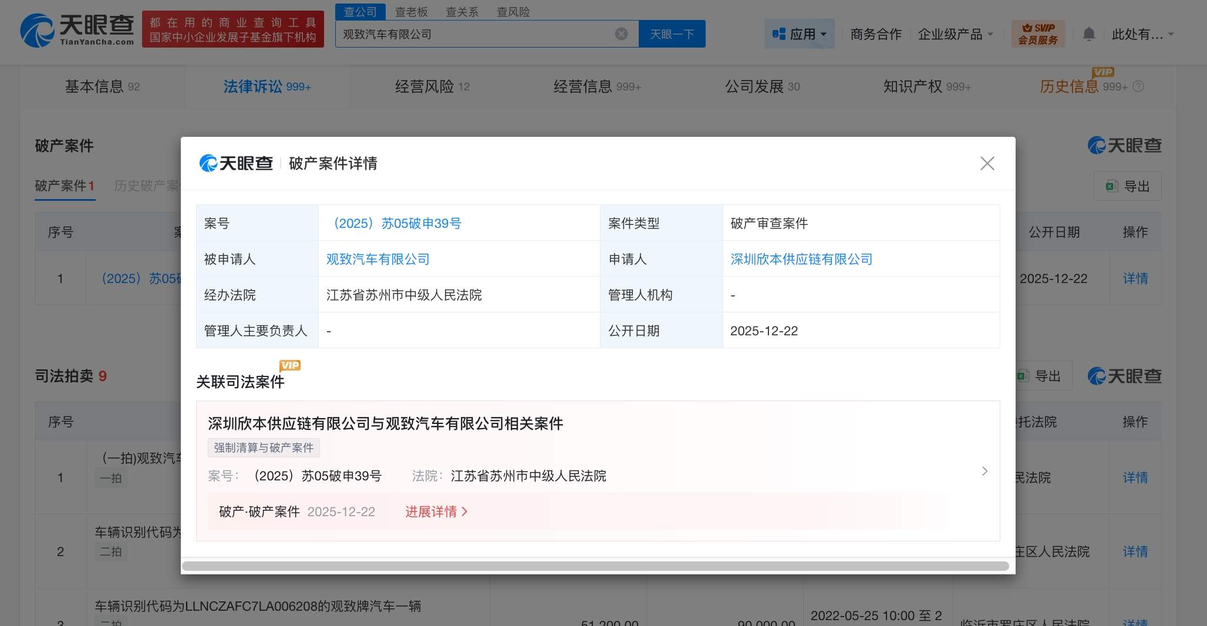Click the help icon beside 历史信息

pyautogui.click(x=1138, y=87)
